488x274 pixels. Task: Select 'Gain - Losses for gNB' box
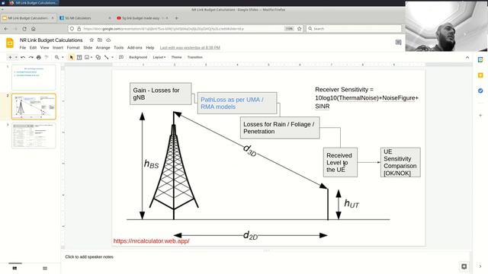click(x=161, y=94)
